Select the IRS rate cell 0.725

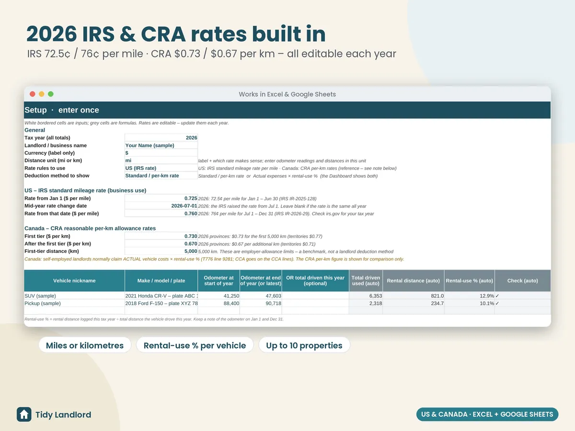pyautogui.click(x=161, y=198)
